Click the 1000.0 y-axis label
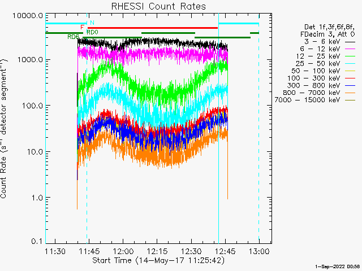362x271 pixels. click(30, 60)
